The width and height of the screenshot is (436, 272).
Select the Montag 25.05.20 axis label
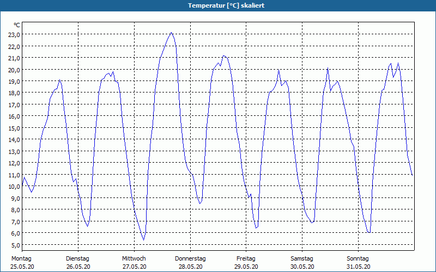point(22,263)
